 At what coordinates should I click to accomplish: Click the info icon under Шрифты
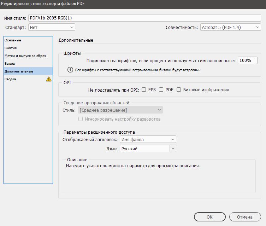pos(70,70)
